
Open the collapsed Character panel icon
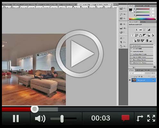pyautogui.click(x=121, y=38)
